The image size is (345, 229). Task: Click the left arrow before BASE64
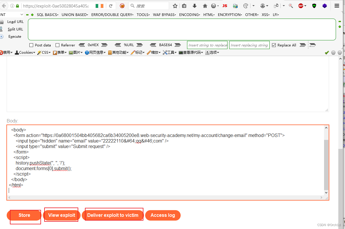[153, 45]
